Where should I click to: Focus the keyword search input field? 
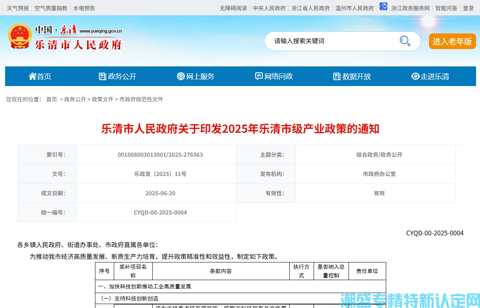click(334, 41)
